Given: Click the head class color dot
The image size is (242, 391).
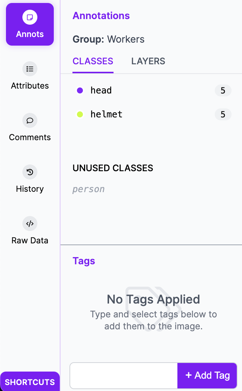Looking at the screenshot, I should coord(80,90).
